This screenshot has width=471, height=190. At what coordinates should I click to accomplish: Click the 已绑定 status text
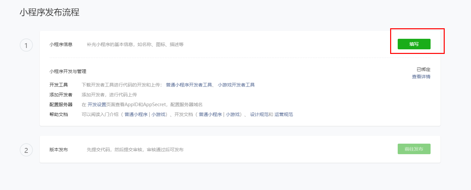tap(423, 69)
